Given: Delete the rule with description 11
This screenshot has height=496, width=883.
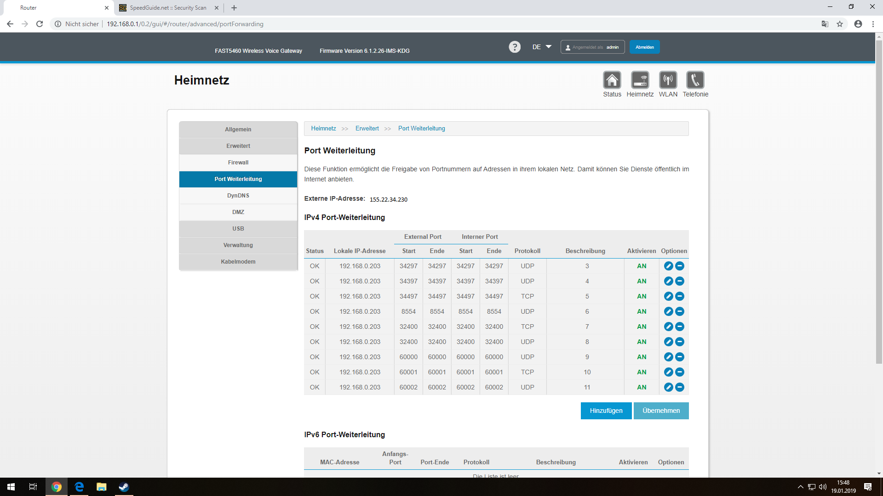Looking at the screenshot, I should [x=680, y=387].
